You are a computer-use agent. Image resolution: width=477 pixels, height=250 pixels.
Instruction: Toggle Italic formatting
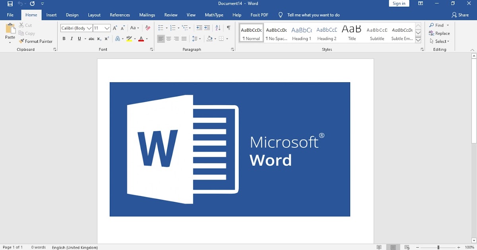click(72, 39)
